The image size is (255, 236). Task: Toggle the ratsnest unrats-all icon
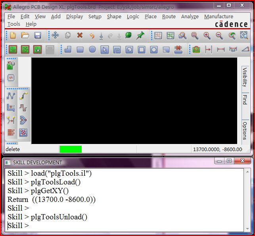(x=158, y=35)
